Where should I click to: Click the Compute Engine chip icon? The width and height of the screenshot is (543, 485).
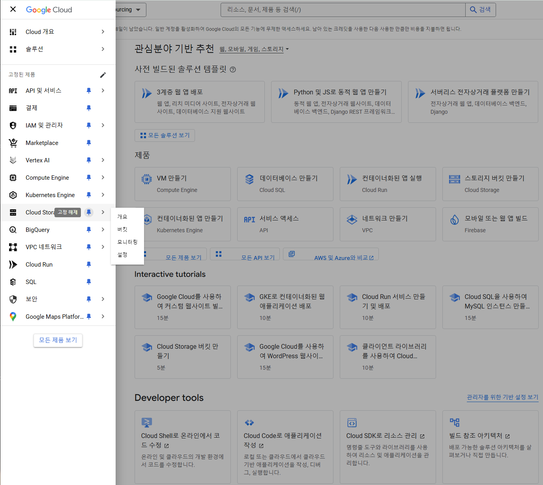pos(13,178)
